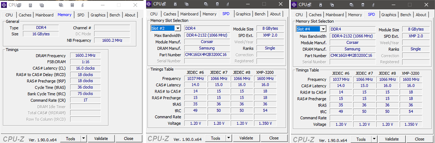Select the SPD tab in the Slot #4 window
The width and height of the screenshot is (435, 143).
click(372, 14)
